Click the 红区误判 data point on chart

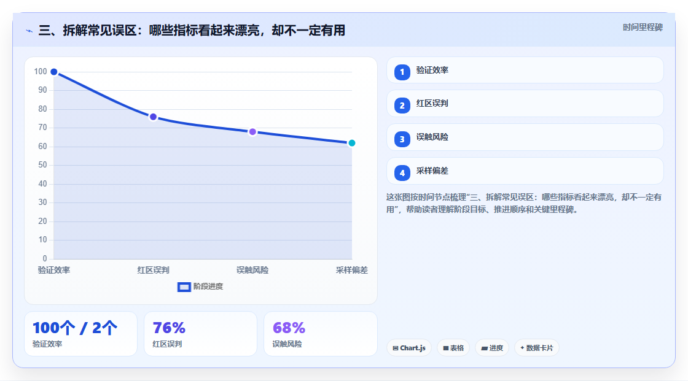pyautogui.click(x=153, y=117)
